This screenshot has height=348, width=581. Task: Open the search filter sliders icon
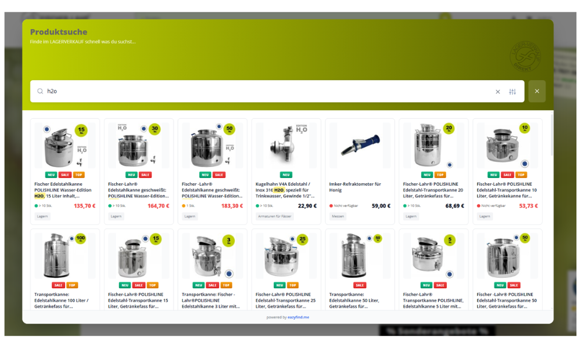[512, 92]
